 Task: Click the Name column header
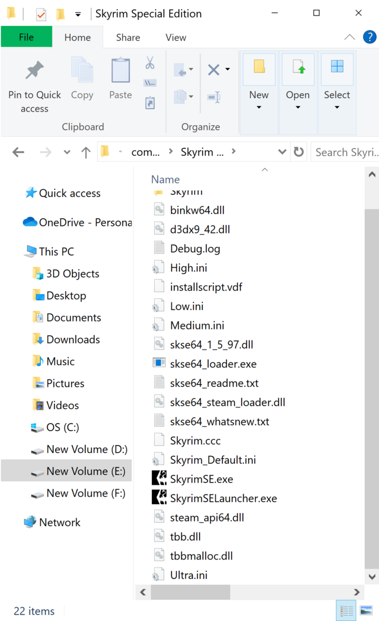pyautogui.click(x=166, y=179)
